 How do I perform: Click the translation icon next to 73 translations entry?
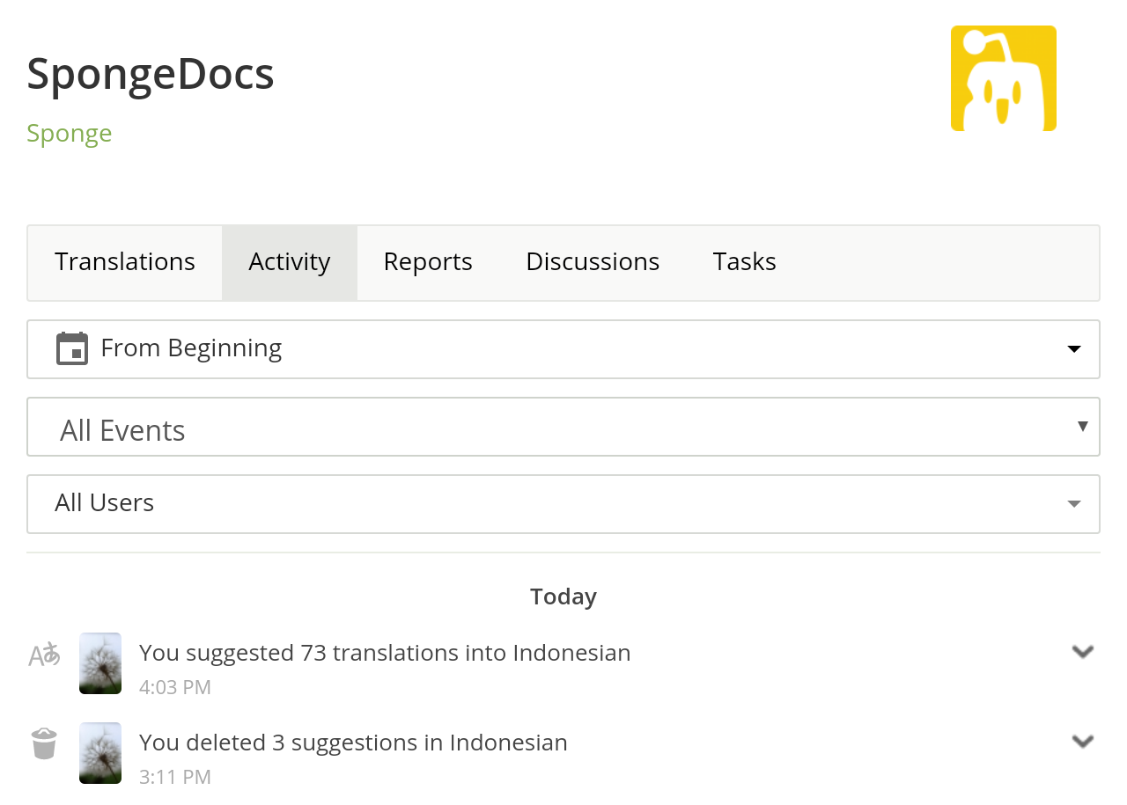pyautogui.click(x=44, y=655)
